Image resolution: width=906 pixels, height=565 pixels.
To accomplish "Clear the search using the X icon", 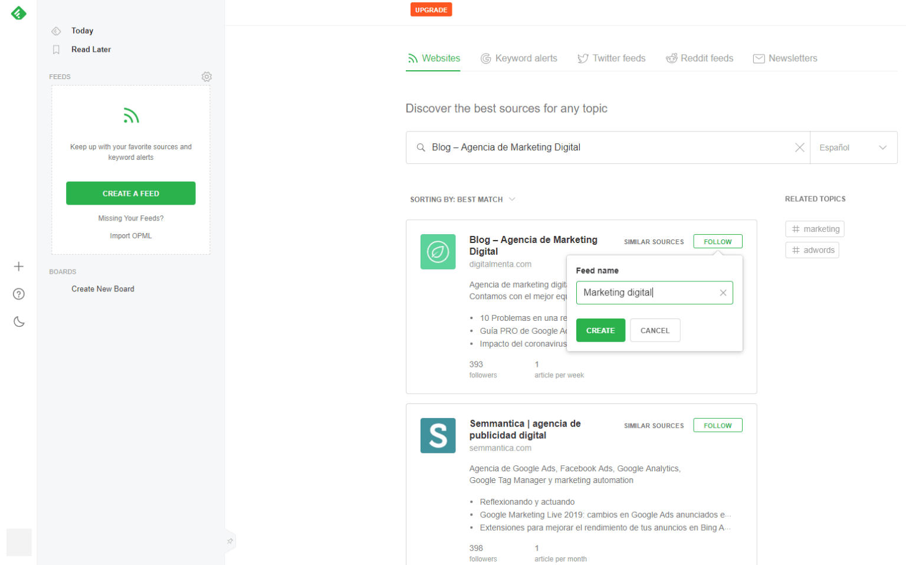I will click(800, 147).
